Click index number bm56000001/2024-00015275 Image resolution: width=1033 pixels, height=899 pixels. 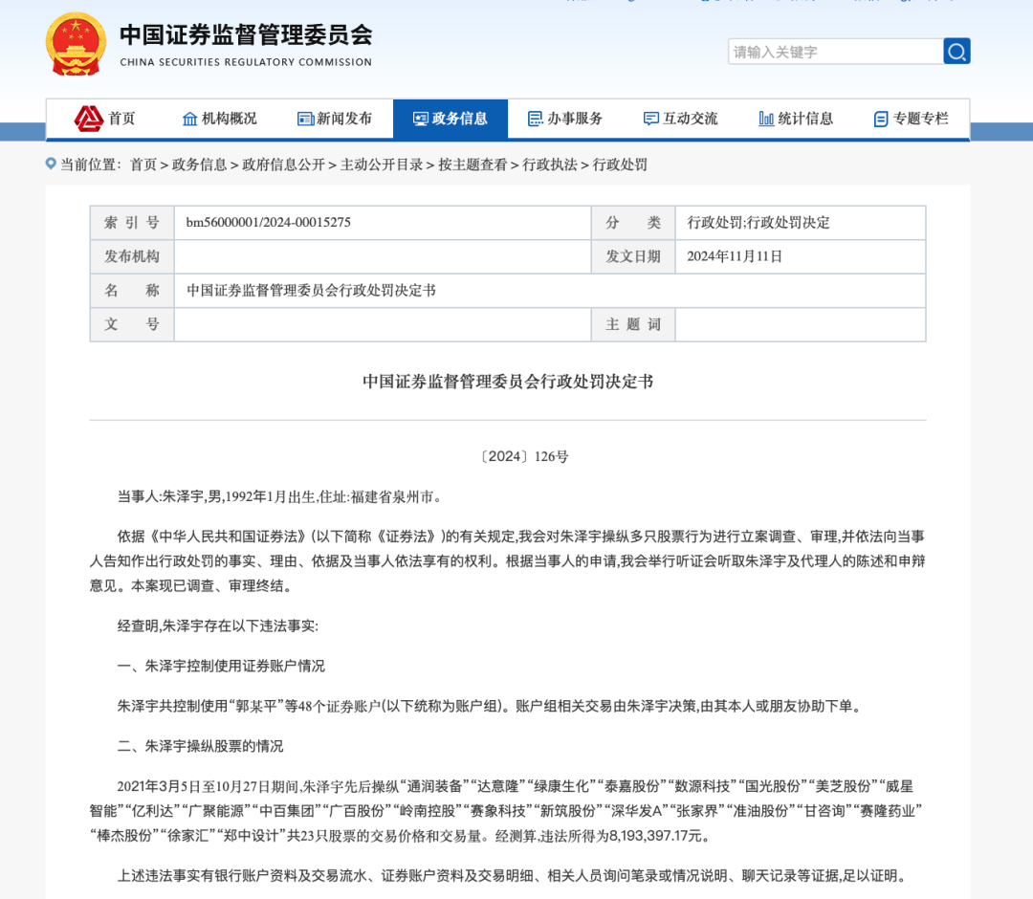(x=268, y=223)
